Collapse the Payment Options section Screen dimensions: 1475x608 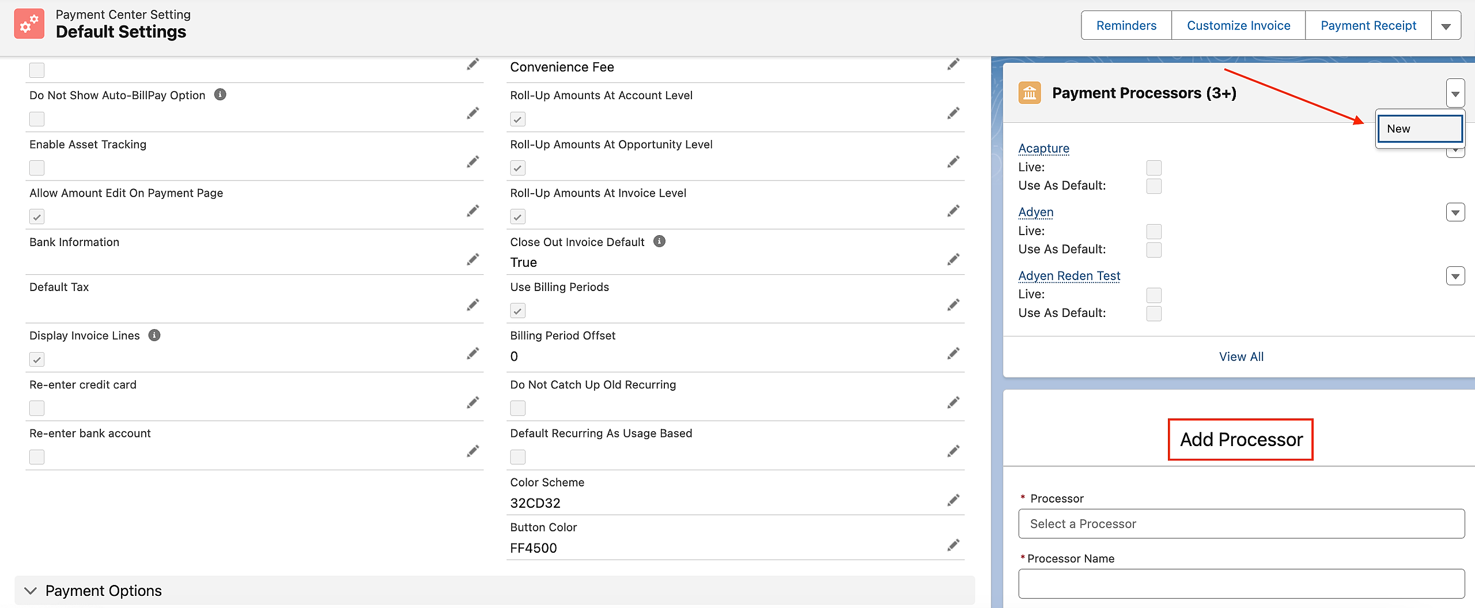tap(31, 591)
